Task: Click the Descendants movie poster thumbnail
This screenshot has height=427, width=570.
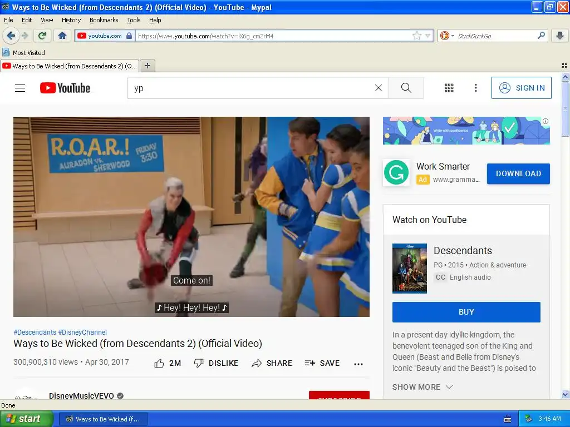Action: pos(409,269)
